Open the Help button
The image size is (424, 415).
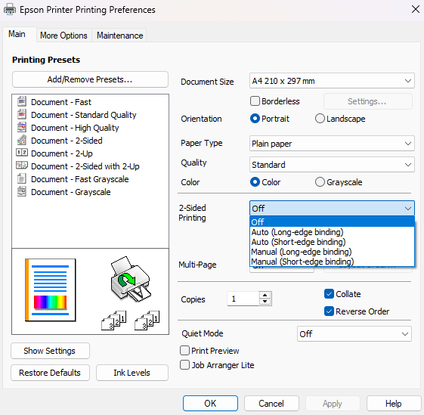point(394,404)
